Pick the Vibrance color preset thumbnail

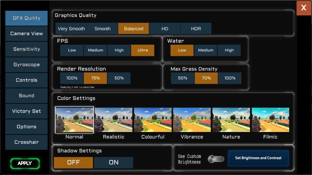(192, 120)
